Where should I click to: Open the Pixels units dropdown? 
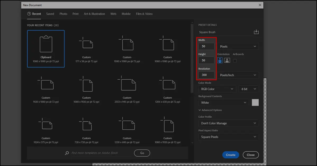coord(238,46)
